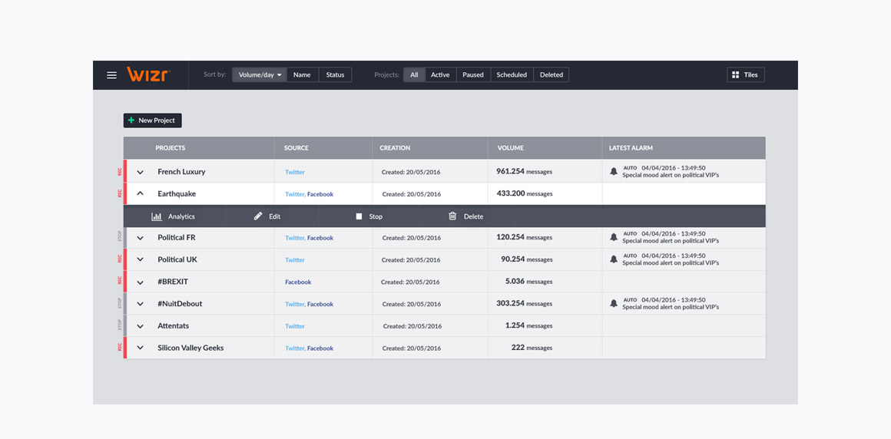Image resolution: width=891 pixels, height=439 pixels.
Task: Click the Stop action label
Action: (376, 216)
